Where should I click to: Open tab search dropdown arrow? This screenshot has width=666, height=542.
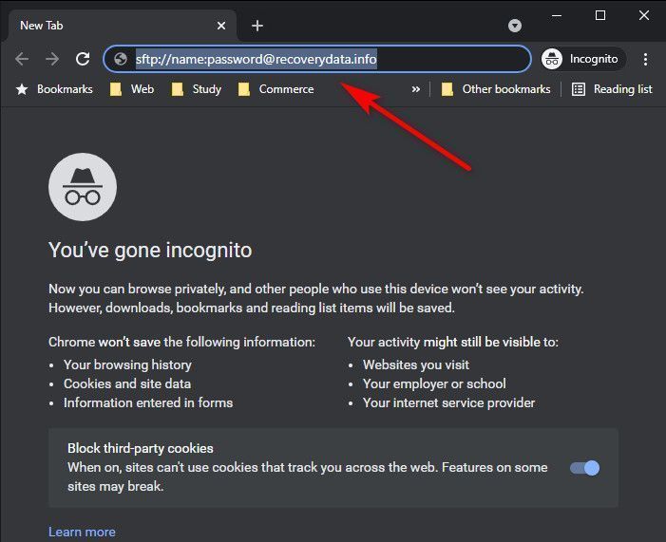pyautogui.click(x=515, y=26)
